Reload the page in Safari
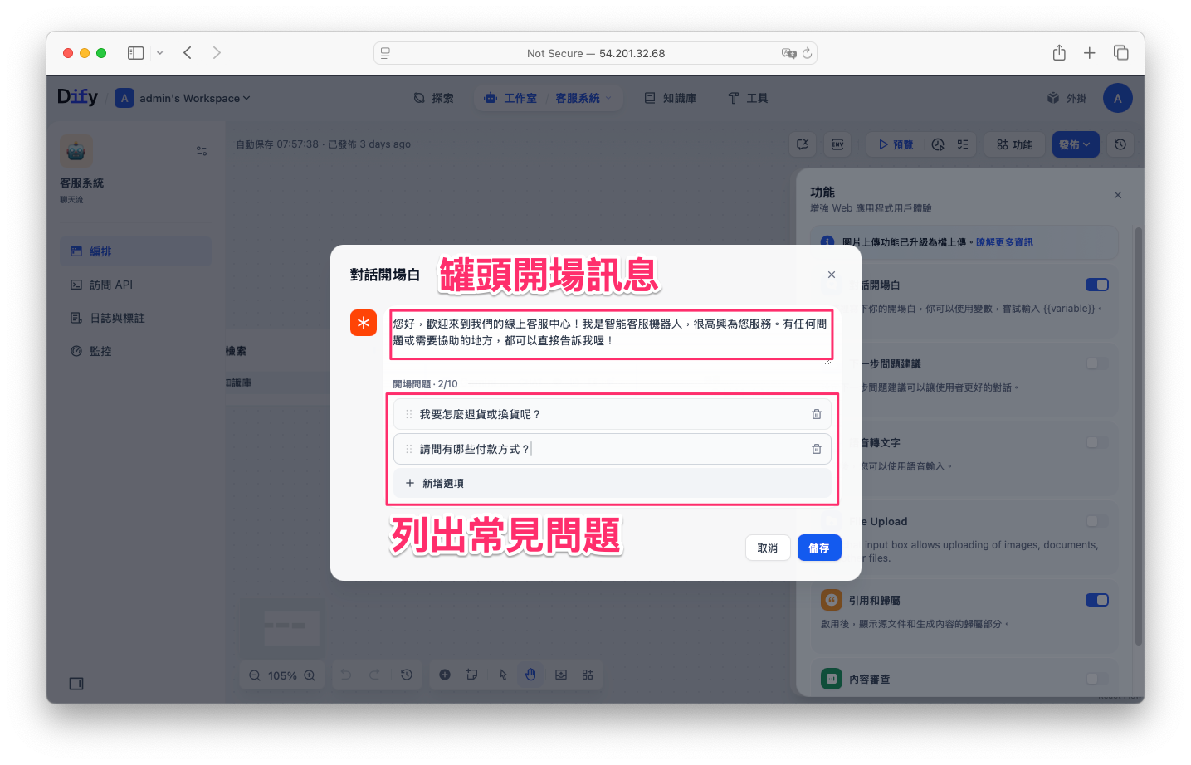 pos(807,53)
